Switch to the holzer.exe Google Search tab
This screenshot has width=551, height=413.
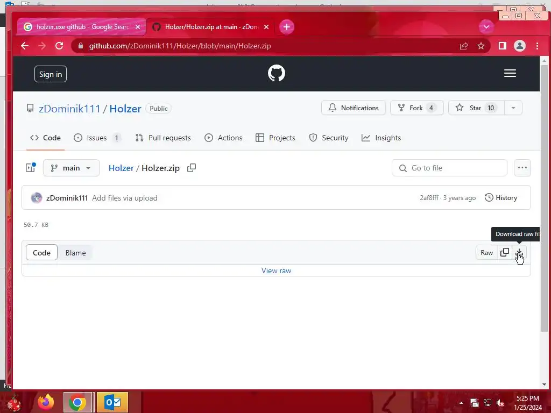coord(82,27)
